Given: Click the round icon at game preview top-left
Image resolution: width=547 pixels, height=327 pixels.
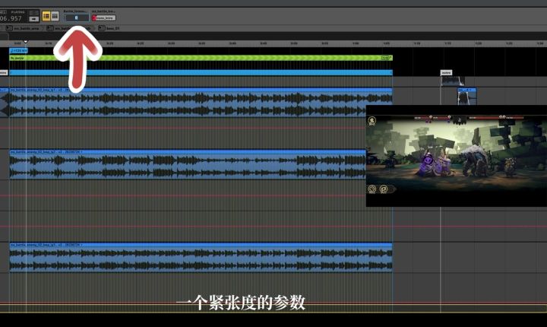Looking at the screenshot, I should click(372, 121).
